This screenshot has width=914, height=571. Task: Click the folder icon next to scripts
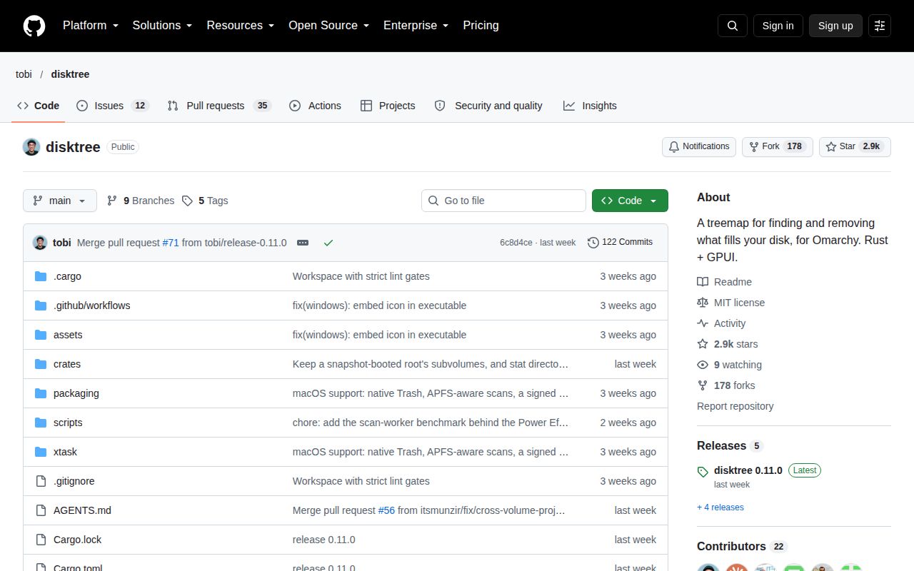[41, 423]
